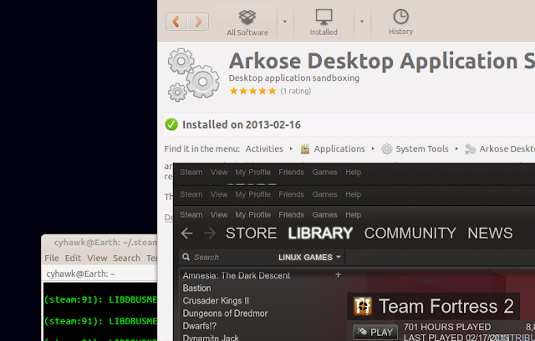Show Installed software list
The height and width of the screenshot is (341, 535).
(x=324, y=23)
